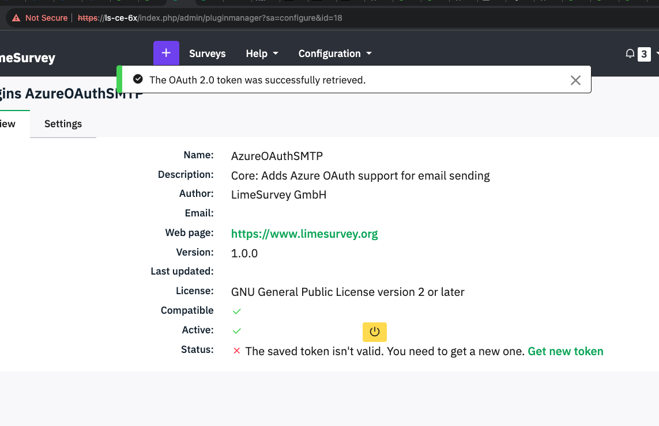Click the green Active checkmark

click(236, 330)
